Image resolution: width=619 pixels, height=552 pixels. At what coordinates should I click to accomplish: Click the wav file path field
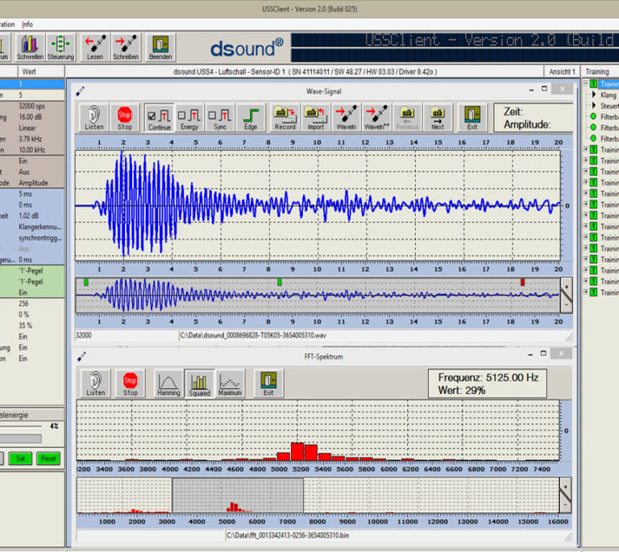(372, 335)
